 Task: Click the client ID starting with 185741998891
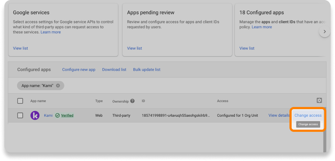176,115
